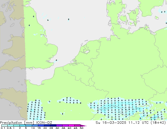Click the 0.1–0.5 mm legend color swatch
This screenshot has height=129, width=167.
(x=4, y=126)
